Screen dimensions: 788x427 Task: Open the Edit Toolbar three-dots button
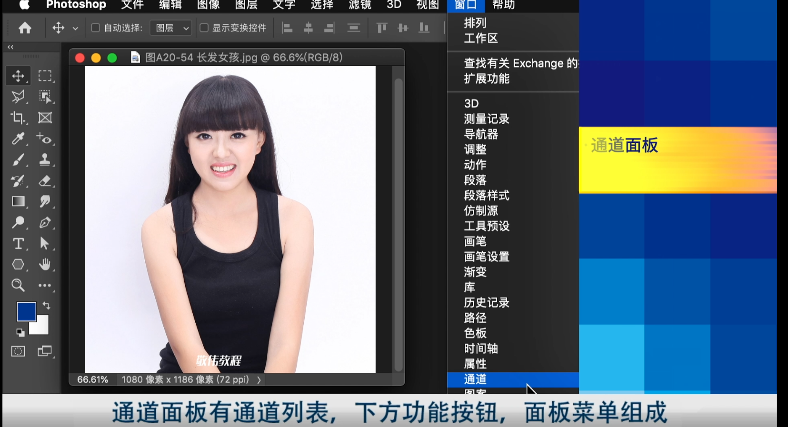[45, 285]
